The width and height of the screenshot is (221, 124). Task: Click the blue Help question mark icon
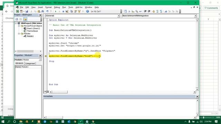[87, 11]
